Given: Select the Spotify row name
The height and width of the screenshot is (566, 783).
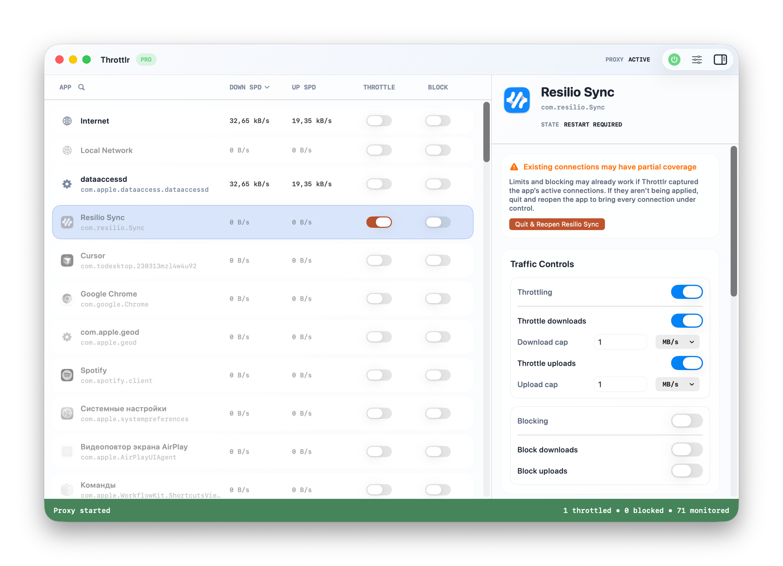Looking at the screenshot, I should (x=94, y=370).
